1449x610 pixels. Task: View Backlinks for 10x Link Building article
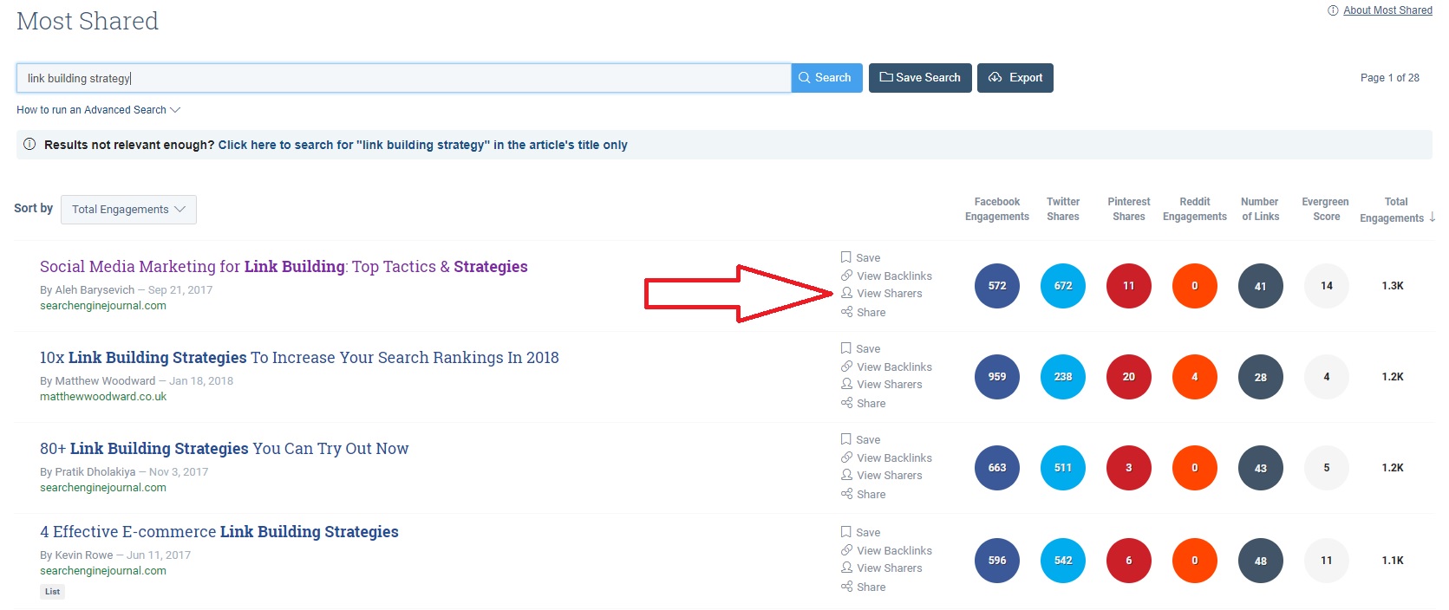tap(886, 367)
